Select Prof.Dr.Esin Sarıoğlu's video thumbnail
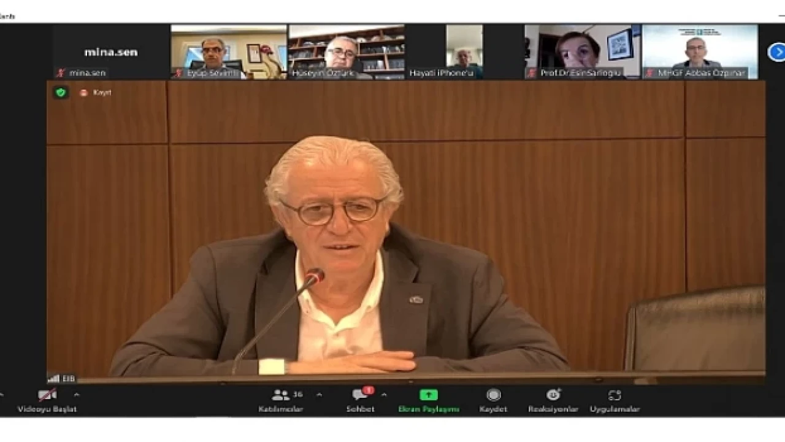Image resolution: width=785 pixels, height=442 pixels. [x=582, y=52]
